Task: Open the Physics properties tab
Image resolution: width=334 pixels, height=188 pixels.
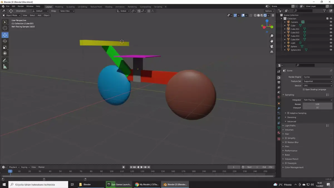Action: [279, 118]
